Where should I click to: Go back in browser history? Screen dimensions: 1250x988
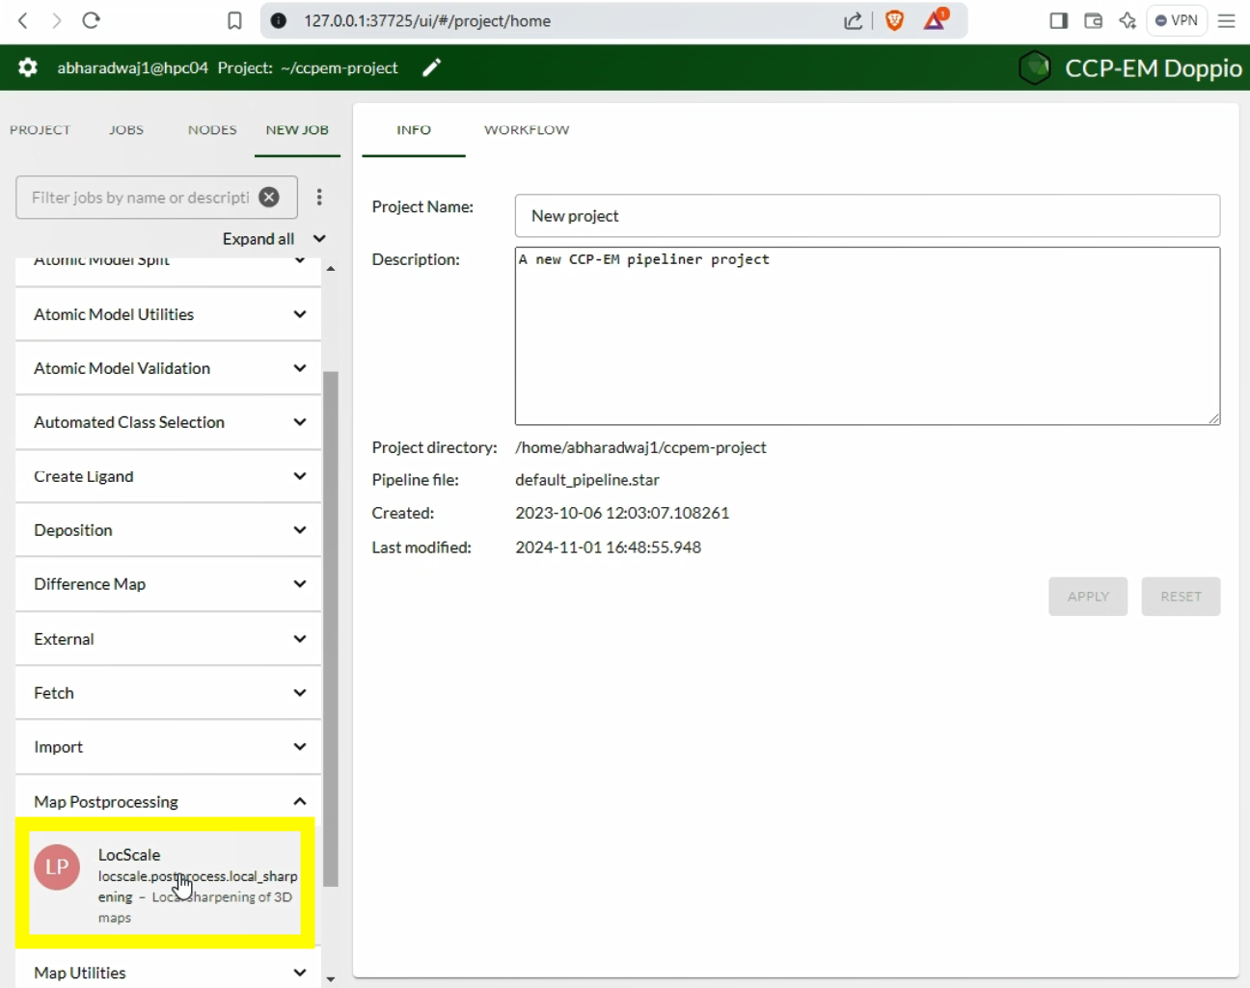[x=23, y=20]
